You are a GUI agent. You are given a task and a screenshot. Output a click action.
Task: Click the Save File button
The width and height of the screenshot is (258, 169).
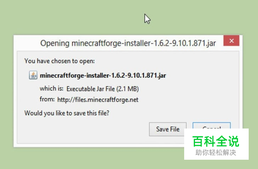(x=168, y=129)
